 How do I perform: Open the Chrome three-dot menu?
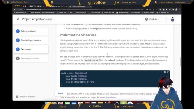(x=179, y=9)
